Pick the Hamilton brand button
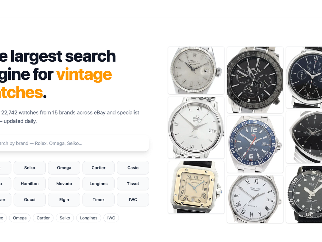The height and width of the screenshot is (242, 322). pyautogui.click(x=30, y=184)
